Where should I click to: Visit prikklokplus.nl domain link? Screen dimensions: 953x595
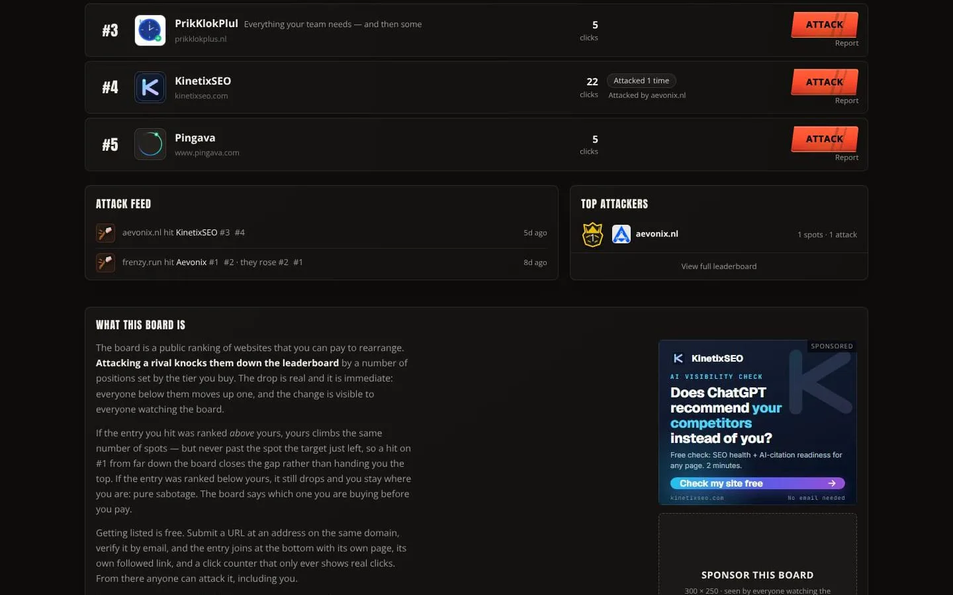pyautogui.click(x=201, y=39)
